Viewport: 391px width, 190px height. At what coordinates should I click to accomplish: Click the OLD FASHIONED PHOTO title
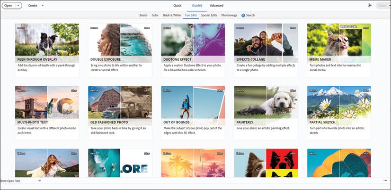click(x=109, y=123)
